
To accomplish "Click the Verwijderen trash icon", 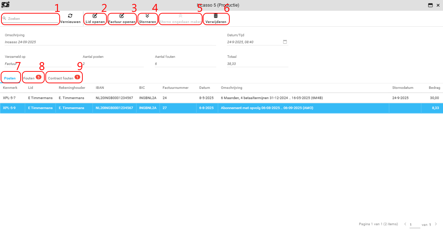I will pos(216,16).
